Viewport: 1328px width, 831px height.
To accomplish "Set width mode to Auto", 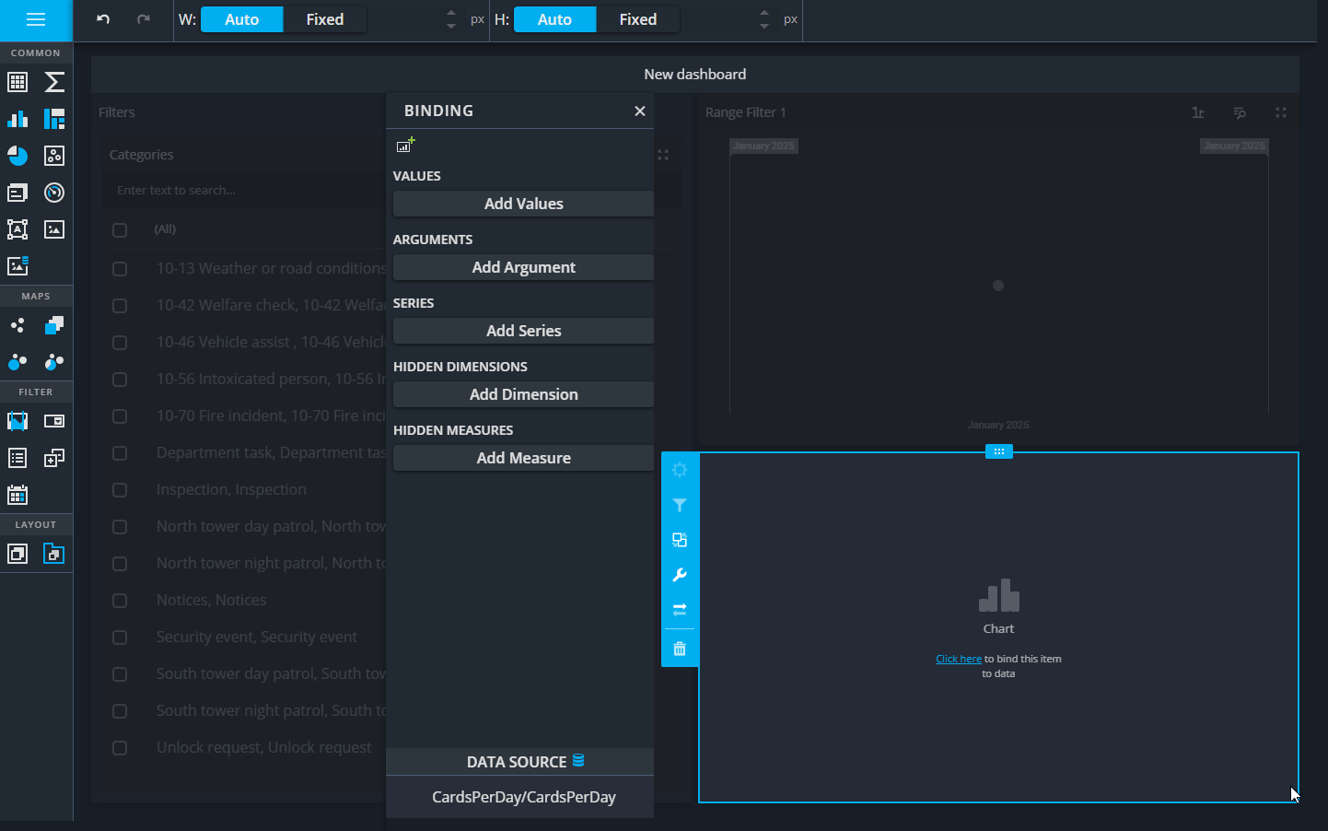I will 242,19.
